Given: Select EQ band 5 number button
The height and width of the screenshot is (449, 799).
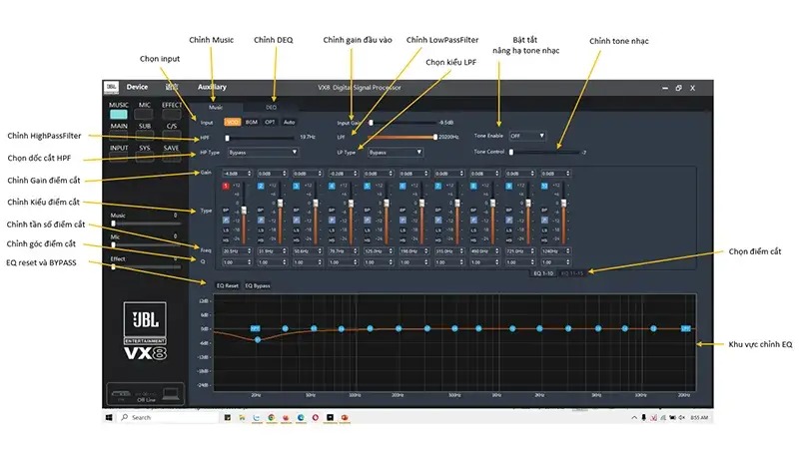Looking at the screenshot, I should [367, 186].
